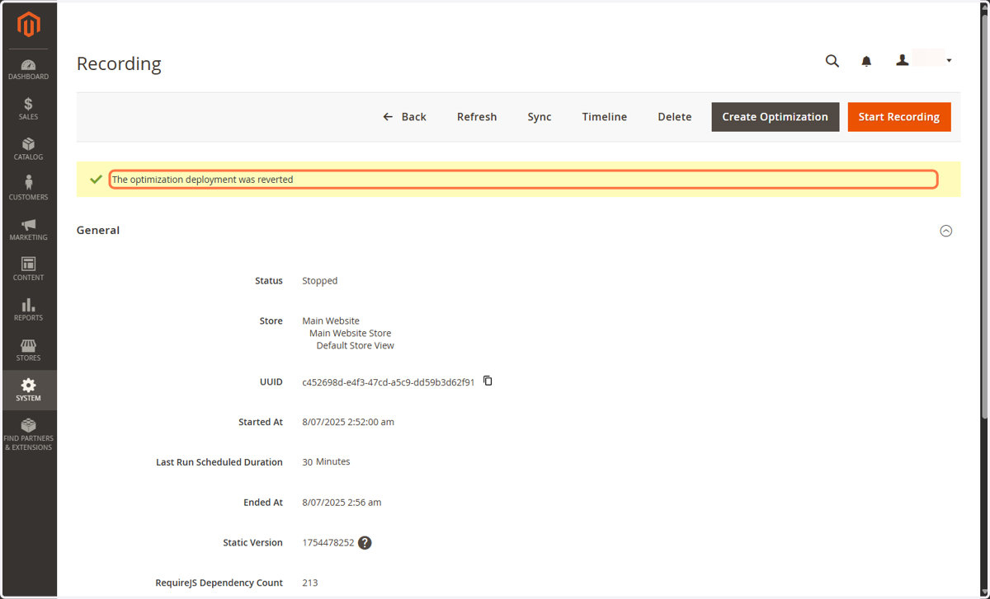Click Started At timestamp value
This screenshot has width=990, height=599.
tap(348, 422)
